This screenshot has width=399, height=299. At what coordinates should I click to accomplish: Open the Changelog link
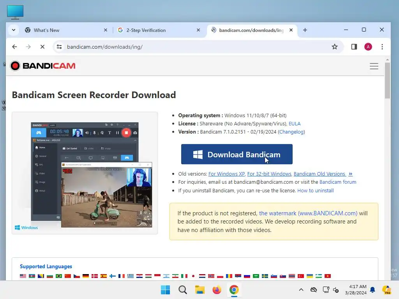pos(291,132)
